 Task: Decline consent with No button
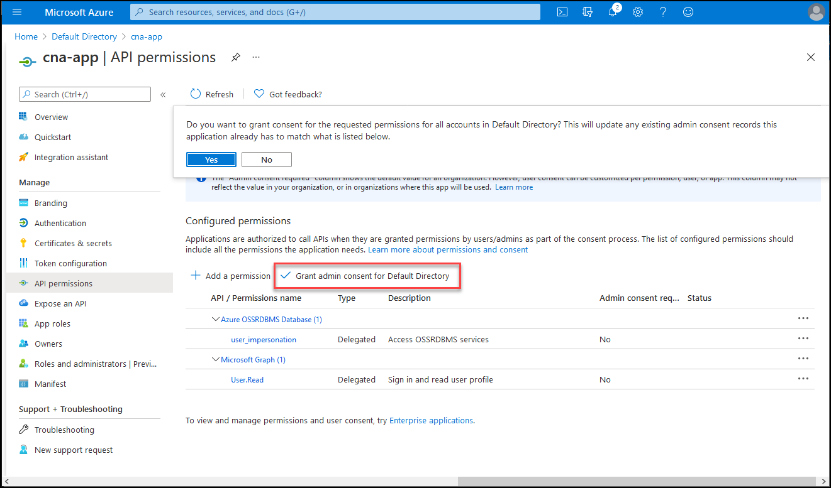(267, 160)
